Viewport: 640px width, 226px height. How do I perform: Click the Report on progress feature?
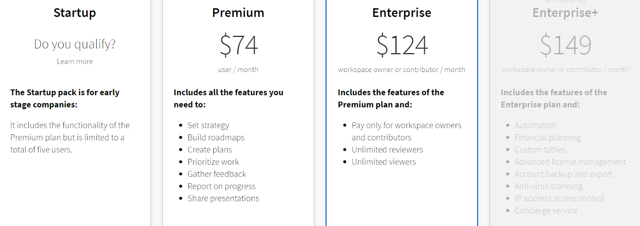click(x=222, y=186)
